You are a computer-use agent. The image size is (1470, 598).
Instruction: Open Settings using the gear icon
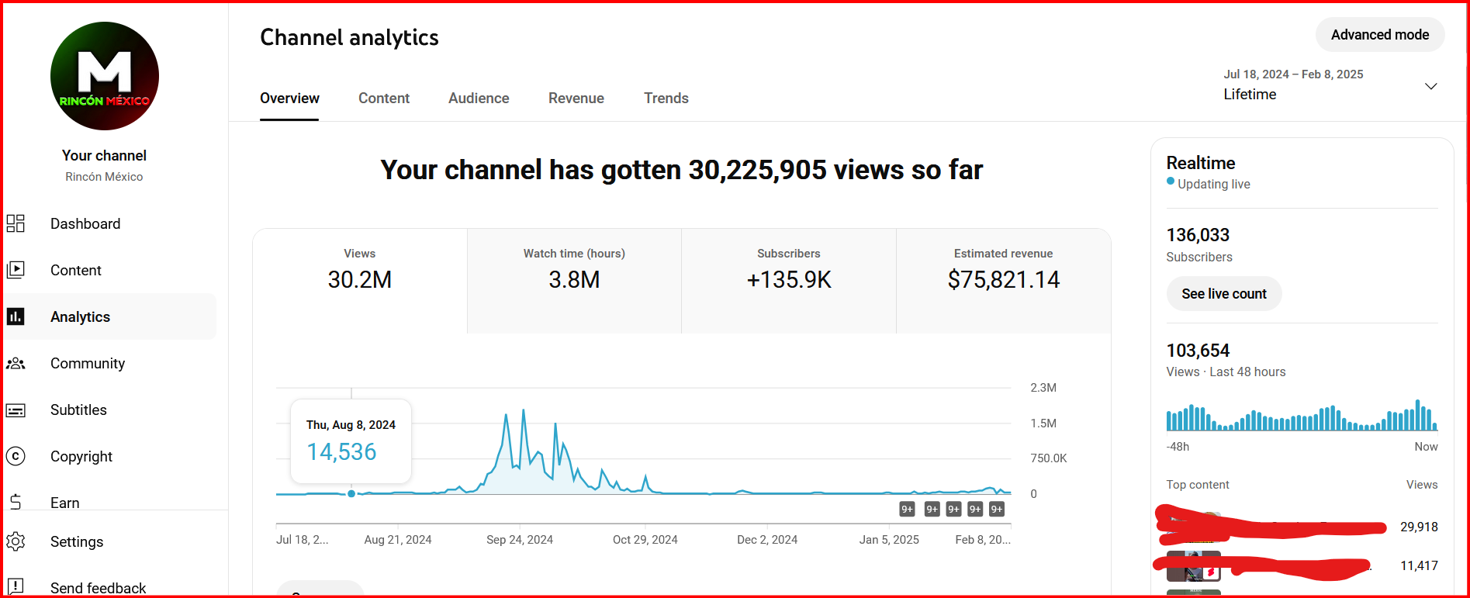click(16, 541)
